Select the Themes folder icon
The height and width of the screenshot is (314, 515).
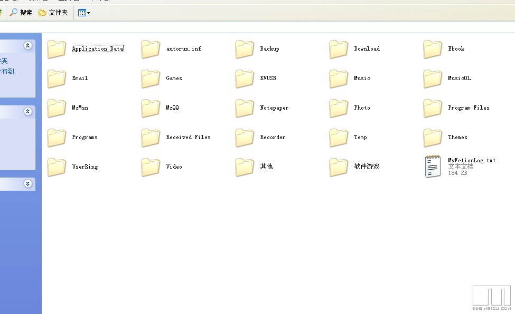[433, 138]
